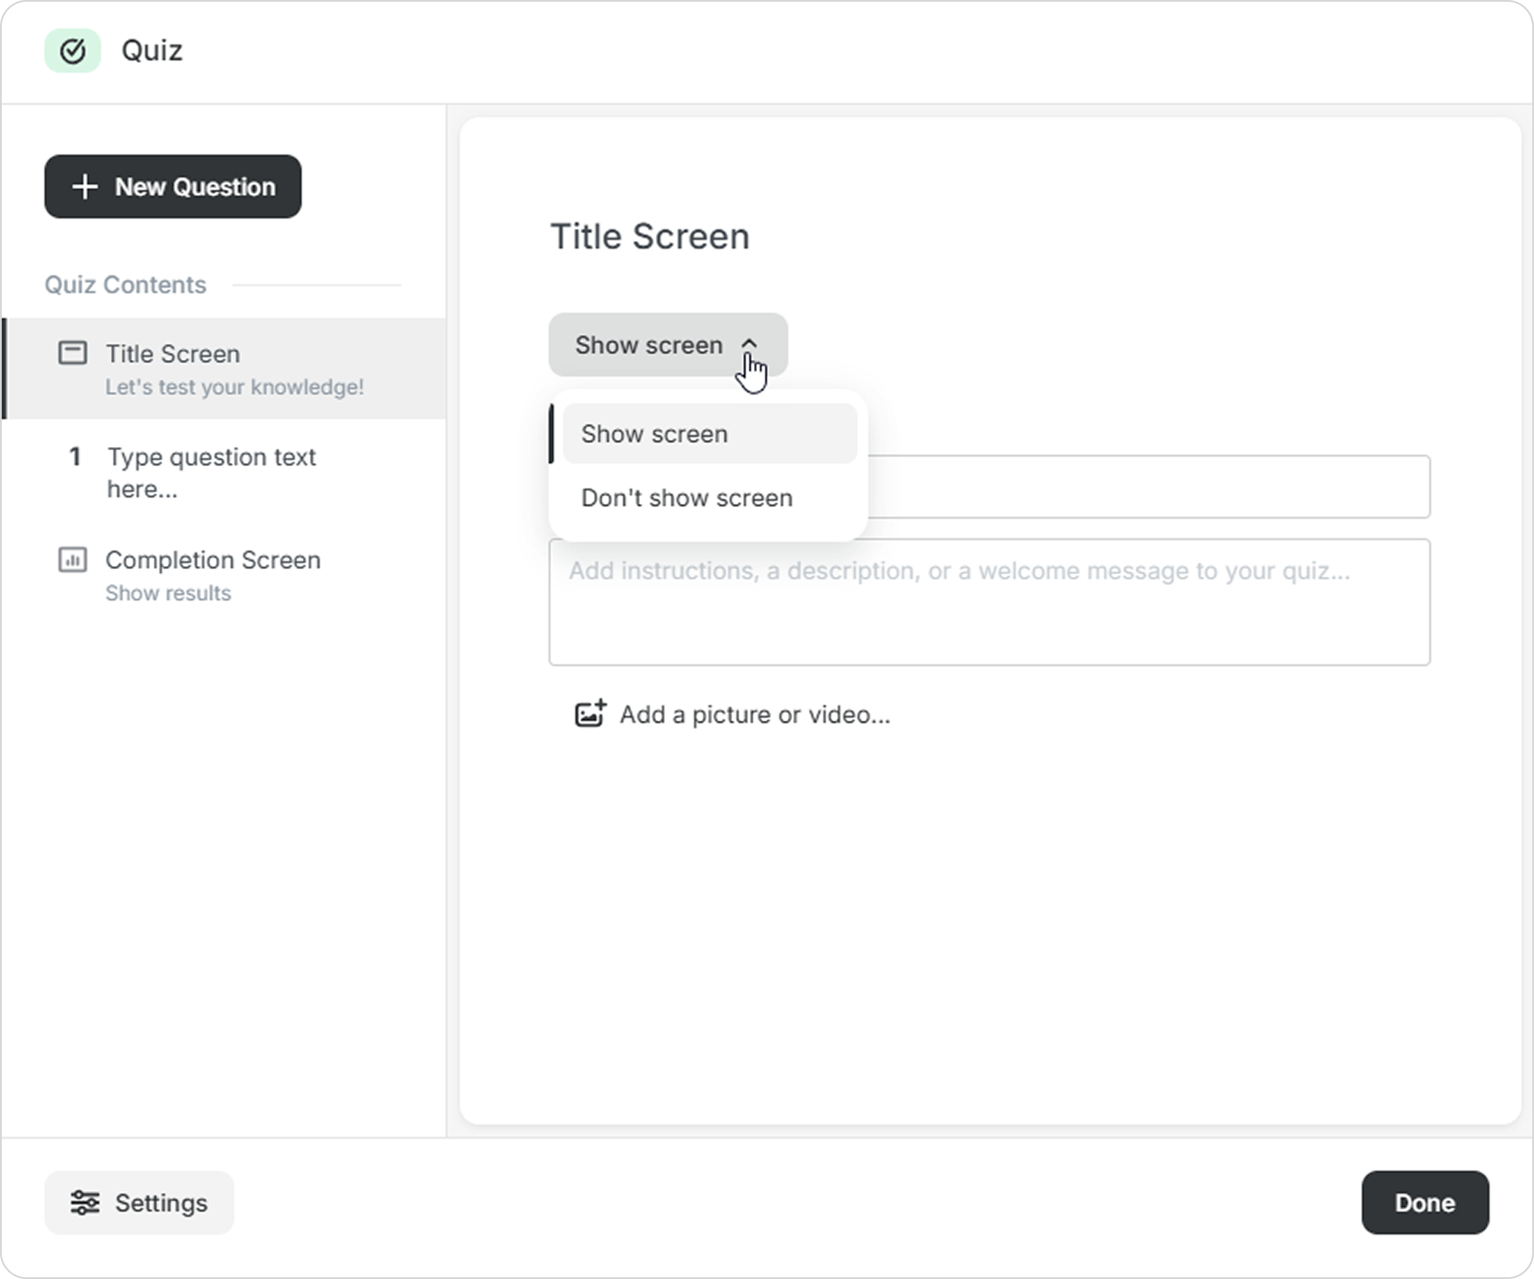This screenshot has width=1534, height=1279.
Task: Add a New Question to the quiz
Action: 173,187
